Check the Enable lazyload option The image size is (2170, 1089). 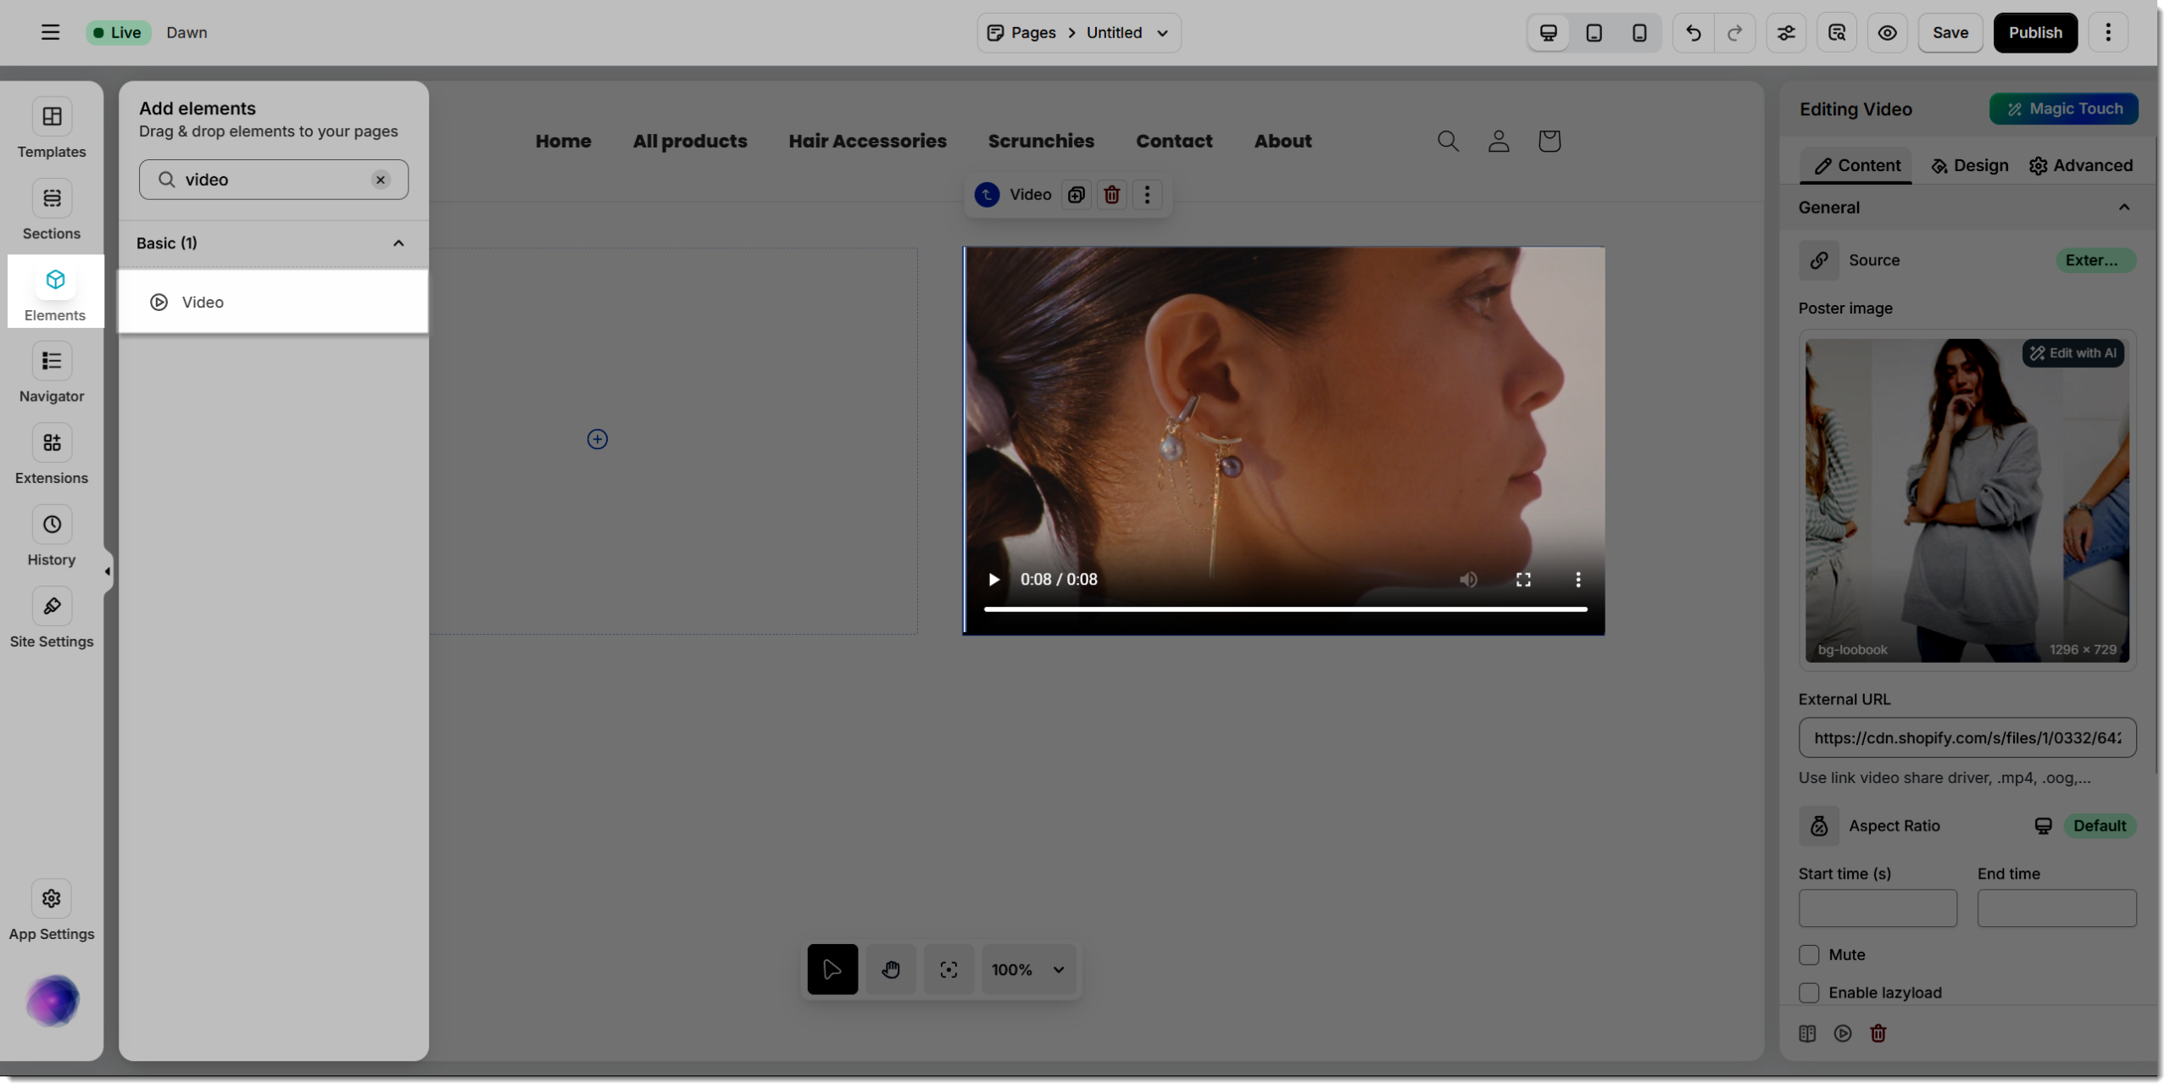pos(1809,992)
